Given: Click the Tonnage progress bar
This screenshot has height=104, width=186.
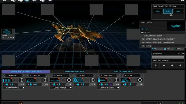Looking at the screenshot, I should [168, 57].
